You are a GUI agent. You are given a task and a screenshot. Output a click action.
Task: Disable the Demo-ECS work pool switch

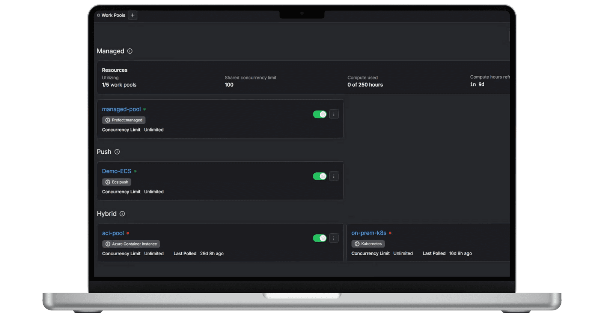point(319,176)
